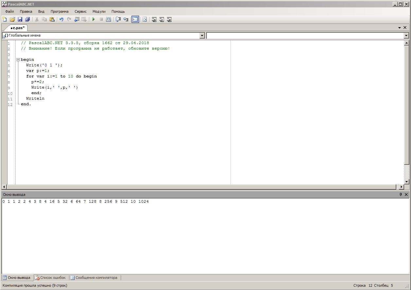Undo the last edit
This screenshot has width=411, height=290.
coord(61,20)
